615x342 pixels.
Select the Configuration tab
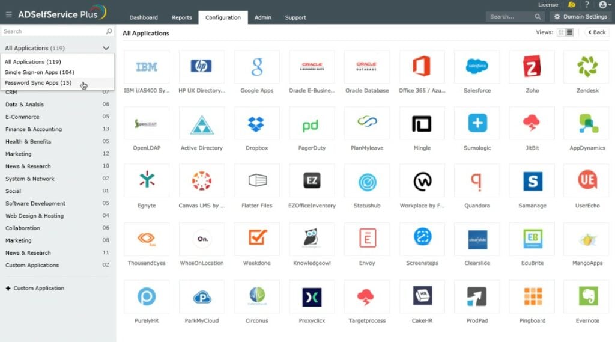(x=223, y=17)
